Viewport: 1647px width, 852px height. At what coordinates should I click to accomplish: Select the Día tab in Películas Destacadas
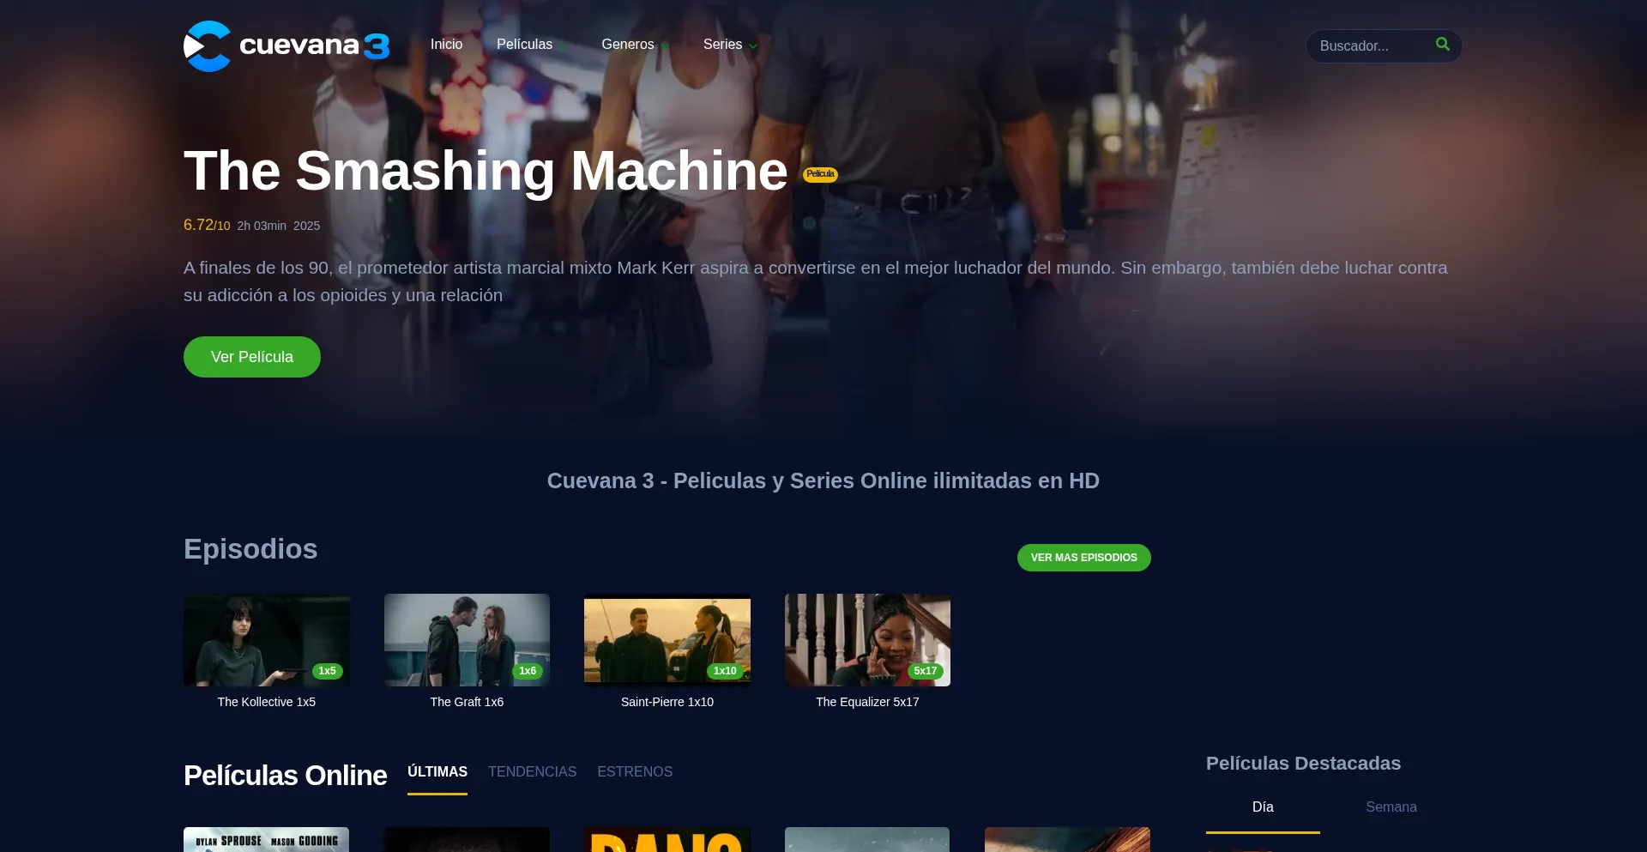1263,807
